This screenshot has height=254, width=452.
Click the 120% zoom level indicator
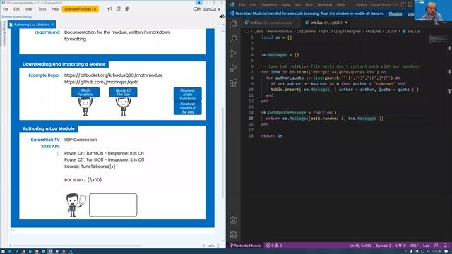pos(210,246)
